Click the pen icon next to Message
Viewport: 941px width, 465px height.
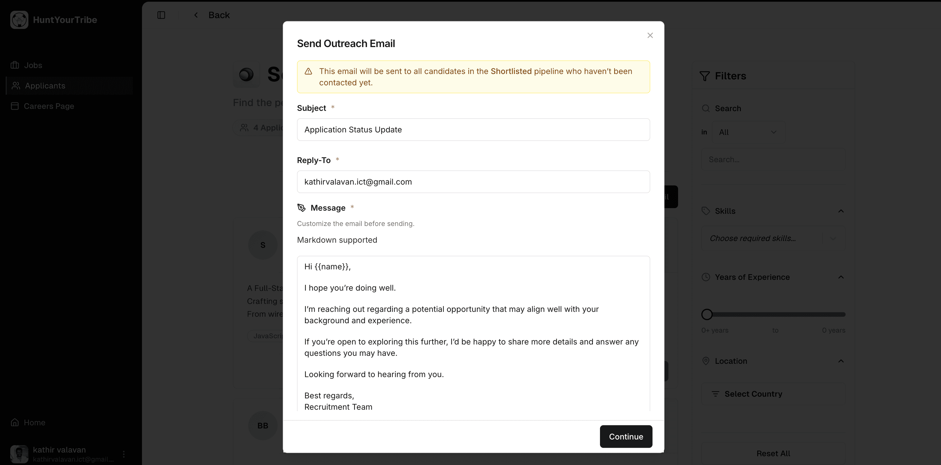click(x=301, y=207)
